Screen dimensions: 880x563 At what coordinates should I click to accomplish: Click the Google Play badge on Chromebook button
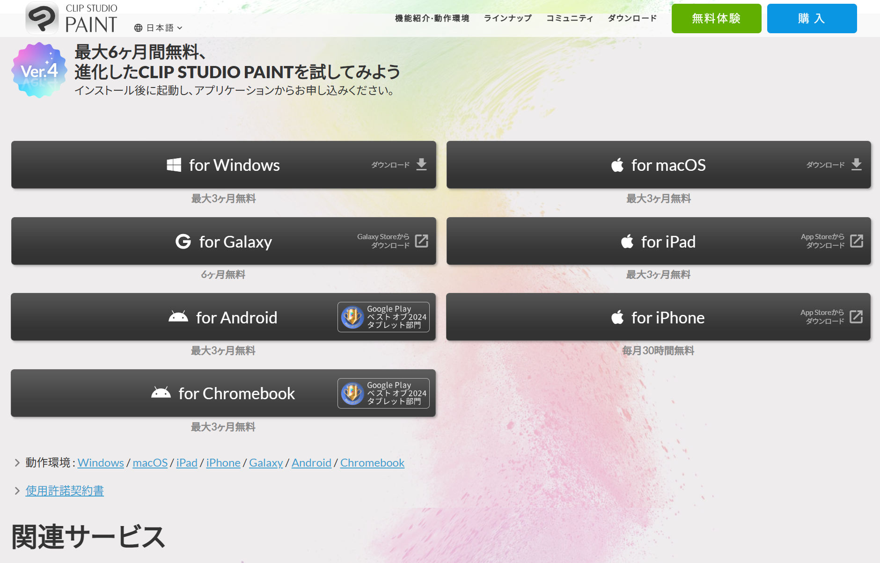coord(383,393)
